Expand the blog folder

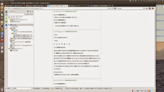click(x=10, y=40)
